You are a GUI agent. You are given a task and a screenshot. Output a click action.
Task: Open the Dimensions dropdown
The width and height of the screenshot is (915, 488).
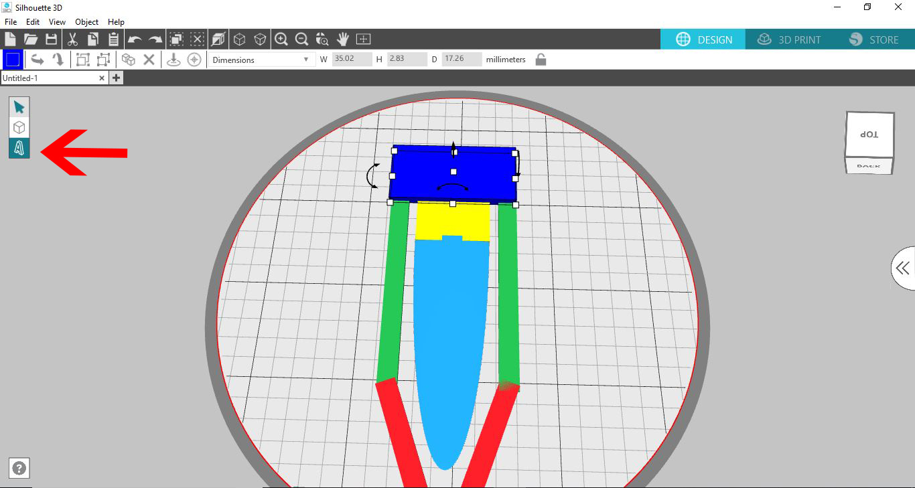[x=261, y=60]
